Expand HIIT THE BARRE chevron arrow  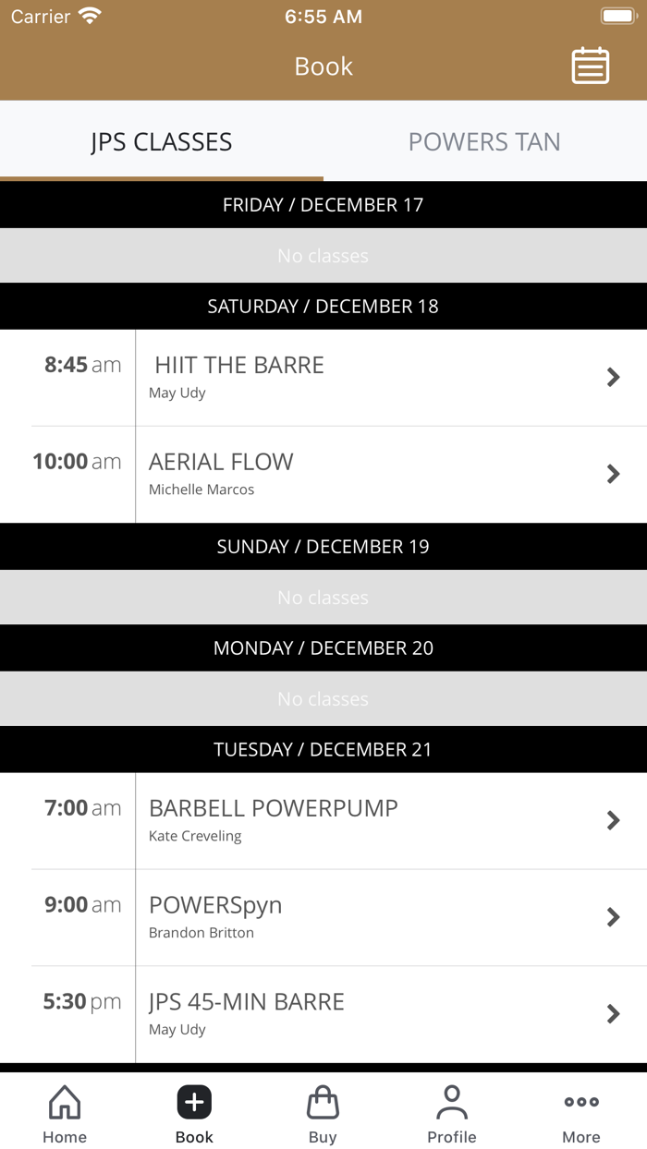(613, 377)
